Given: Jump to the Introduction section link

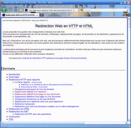Looking at the screenshot, I should point(14,74).
